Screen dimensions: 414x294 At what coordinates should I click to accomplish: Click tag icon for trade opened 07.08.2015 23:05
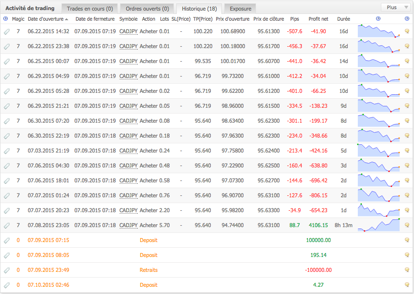click(x=7, y=226)
